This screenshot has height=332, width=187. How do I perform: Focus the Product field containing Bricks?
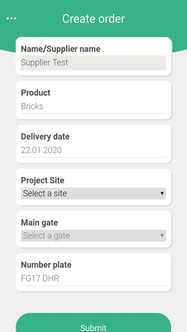[93, 106]
